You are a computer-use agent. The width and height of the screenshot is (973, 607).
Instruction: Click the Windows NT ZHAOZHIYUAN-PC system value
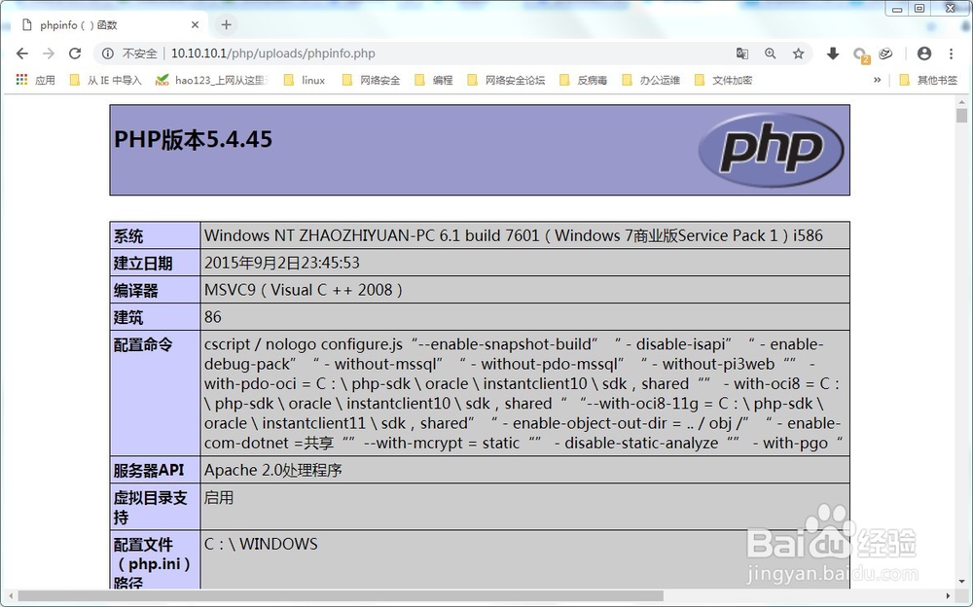click(x=513, y=235)
